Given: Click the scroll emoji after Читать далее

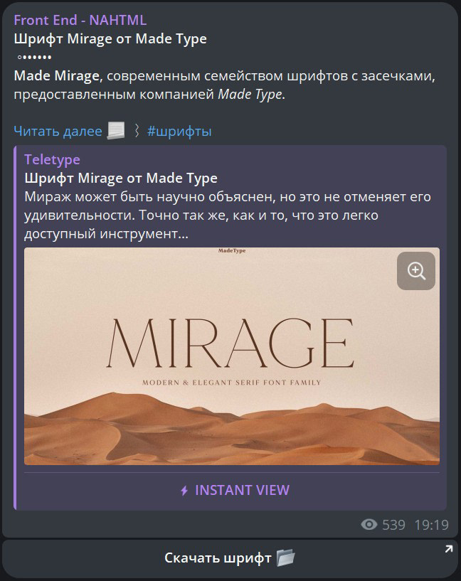Looking at the screenshot, I should coord(116,131).
